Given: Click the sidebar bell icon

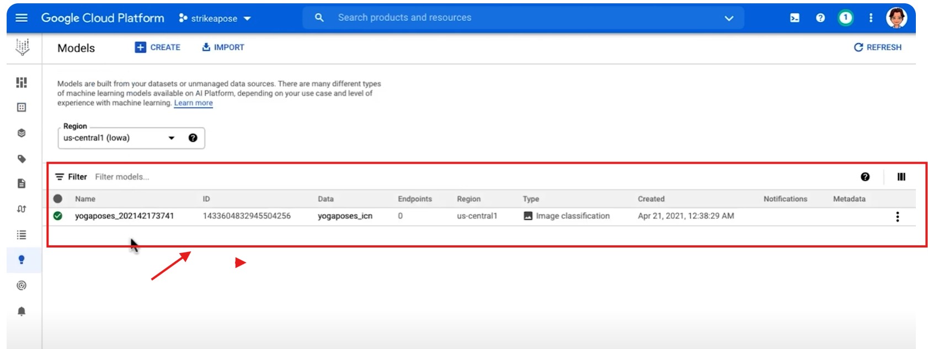Looking at the screenshot, I should (x=22, y=312).
